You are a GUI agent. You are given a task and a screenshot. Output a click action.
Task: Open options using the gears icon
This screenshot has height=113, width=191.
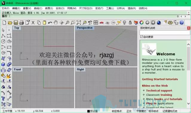click(170, 23)
